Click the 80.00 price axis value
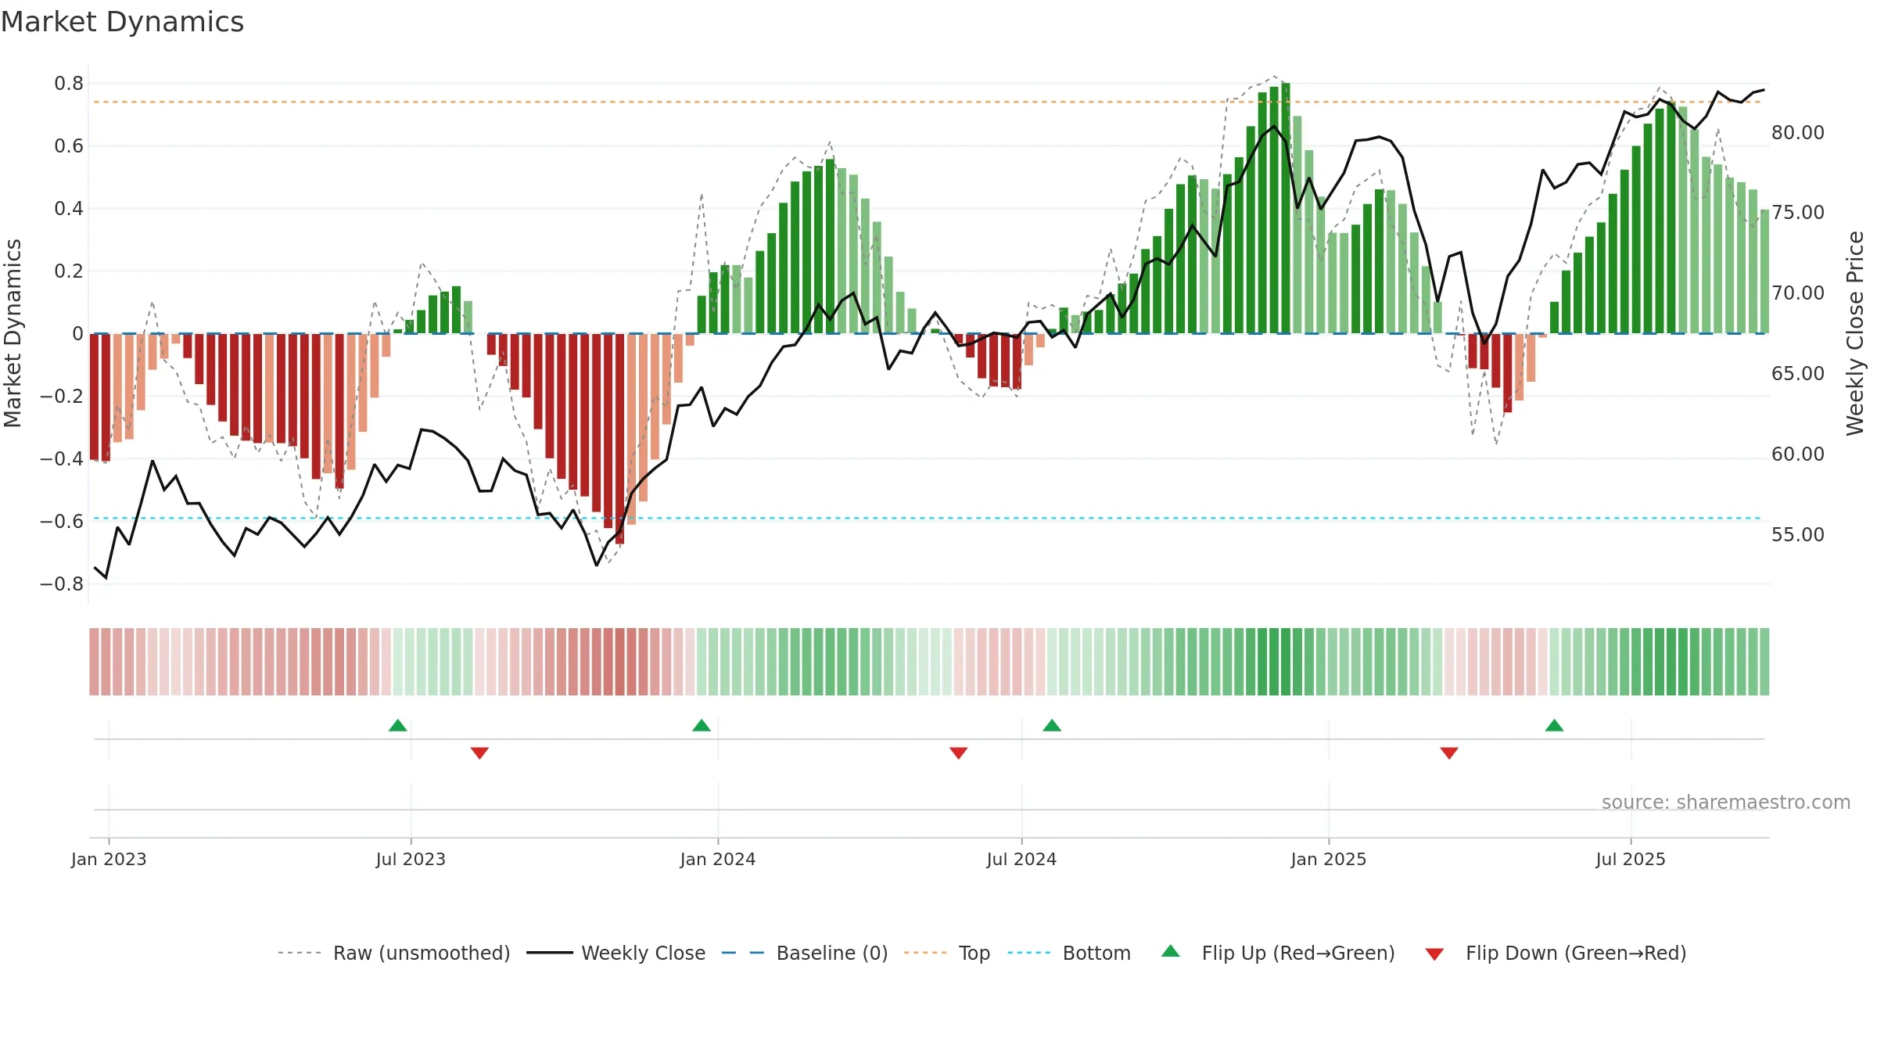 1798,133
